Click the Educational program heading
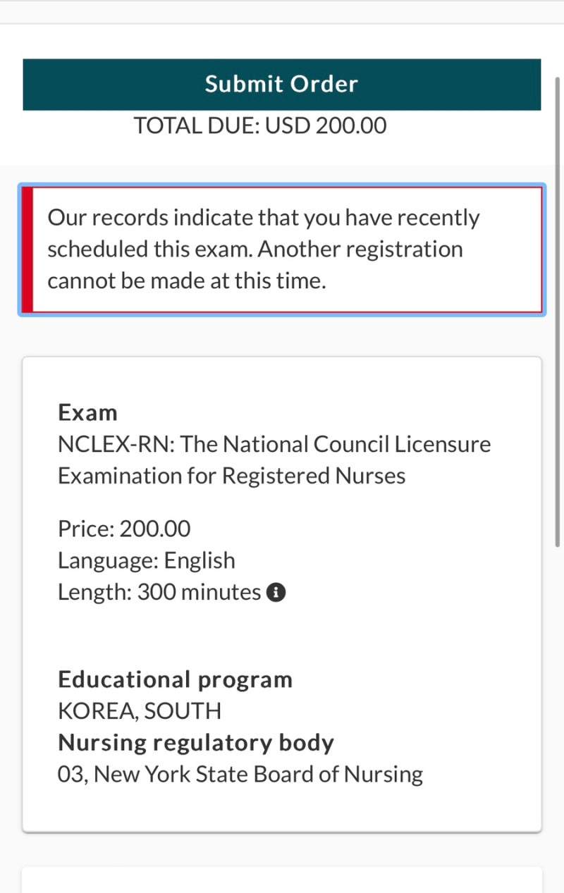This screenshot has width=564, height=893. point(175,679)
